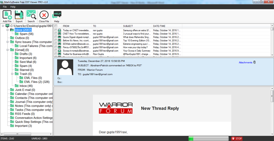The image size is (274, 141).
Task: Click the attachments paperclip icon
Action: point(254,62)
